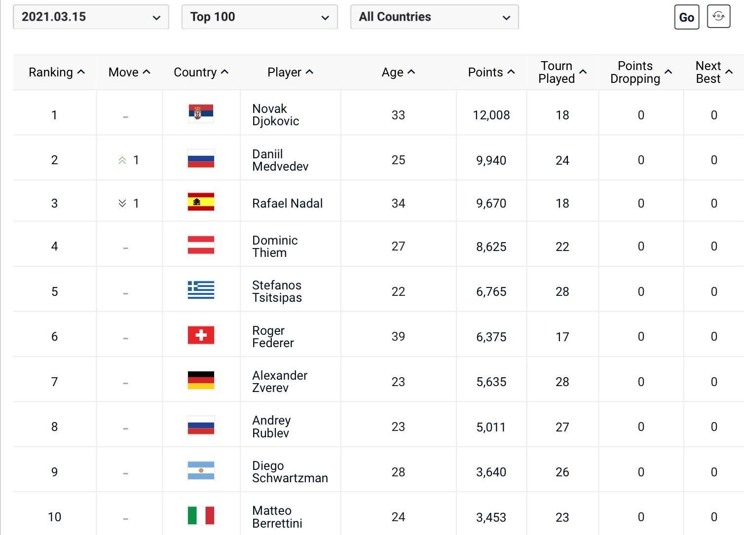744x535 pixels.
Task: Click the refresh icon beside Go
Action: [718, 17]
